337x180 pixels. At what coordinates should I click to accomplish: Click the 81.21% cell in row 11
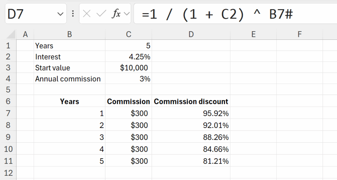tap(191, 161)
